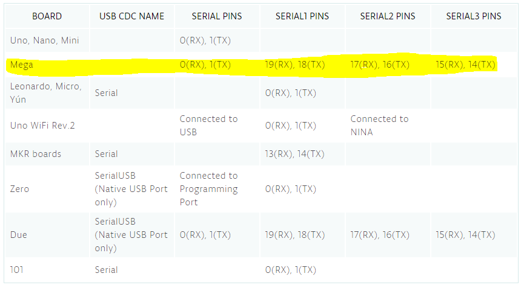This screenshot has height=285, width=521.
Task: Click the USB CDC NAME column header
Action: pyautogui.click(x=131, y=16)
